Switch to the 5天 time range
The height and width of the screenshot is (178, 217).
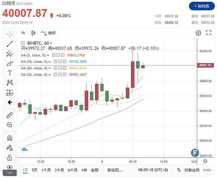[x=35, y=170]
